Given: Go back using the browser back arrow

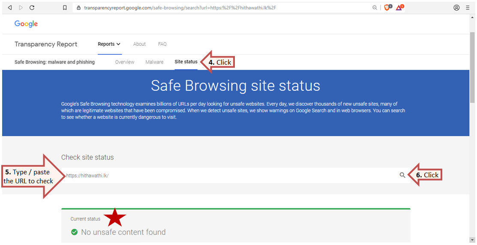Looking at the screenshot, I should (10, 8).
